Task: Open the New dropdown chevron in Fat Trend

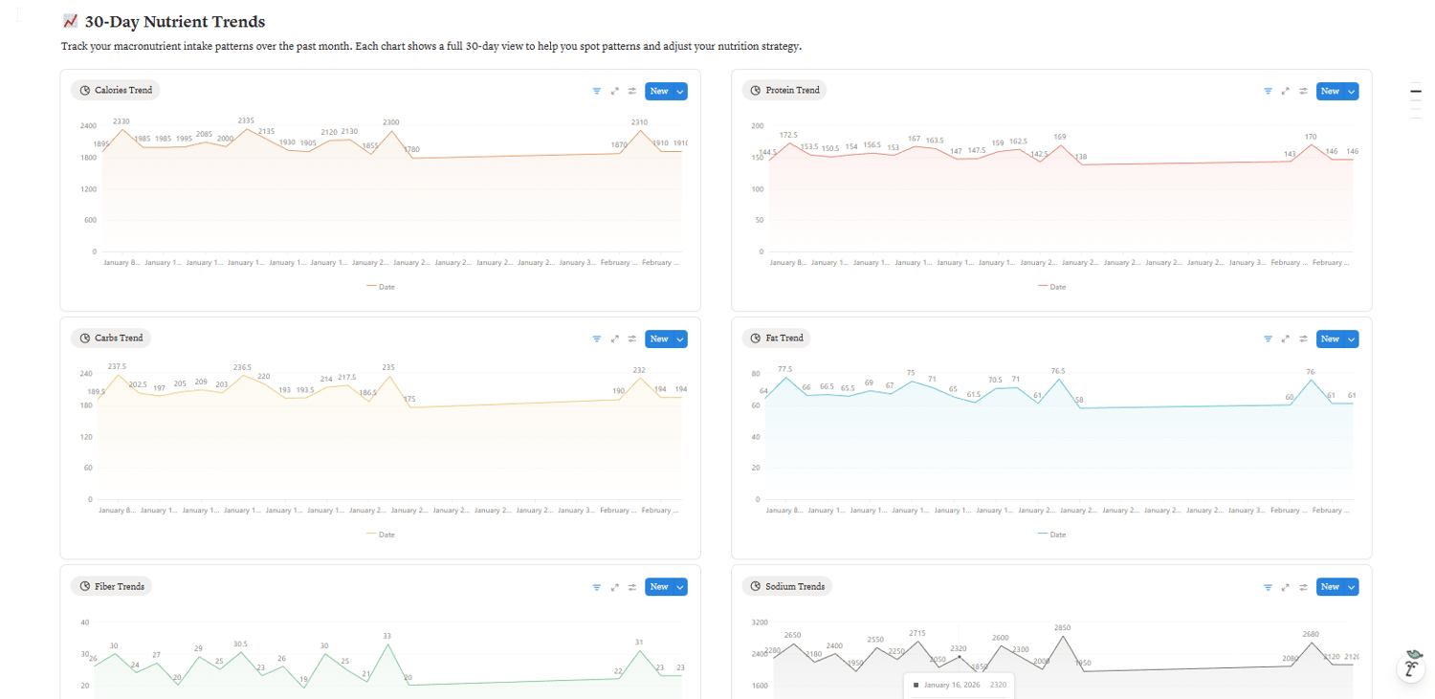Action: tap(1351, 339)
